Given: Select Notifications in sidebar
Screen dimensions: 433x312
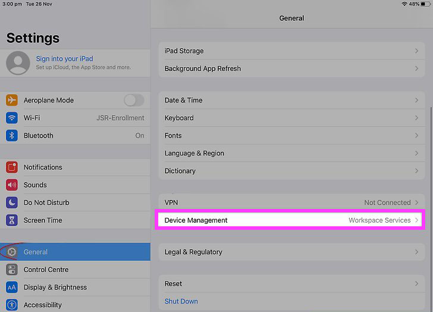Looking at the screenshot, I should point(75,167).
